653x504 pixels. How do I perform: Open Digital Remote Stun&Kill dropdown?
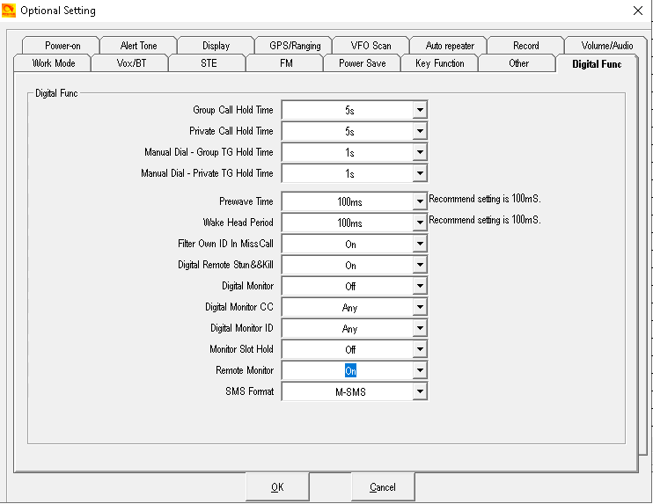(x=420, y=265)
